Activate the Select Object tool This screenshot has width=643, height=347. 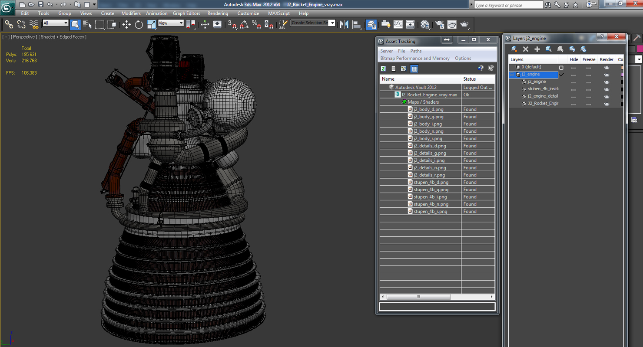click(x=75, y=25)
